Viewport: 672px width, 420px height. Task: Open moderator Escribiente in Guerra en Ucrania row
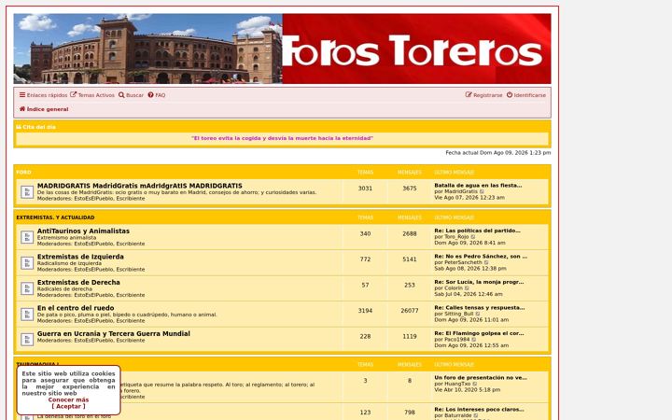[131, 341]
